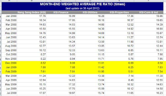This screenshot has height=96, width=166.
Task: Select HSI-Utilities value 13.85 for Aug 2008
Action: [x=90, y=46]
